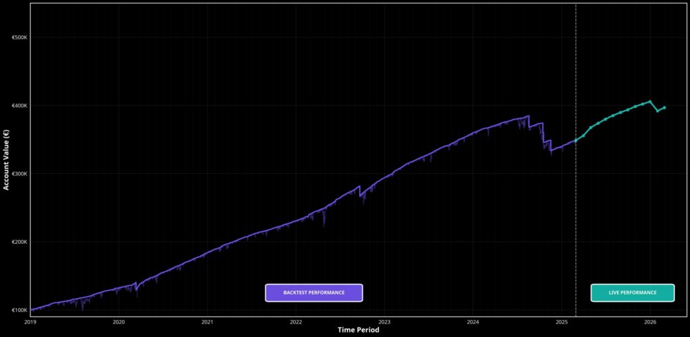
Task: Select the 2025 x-axis tick label
Action: pos(562,322)
